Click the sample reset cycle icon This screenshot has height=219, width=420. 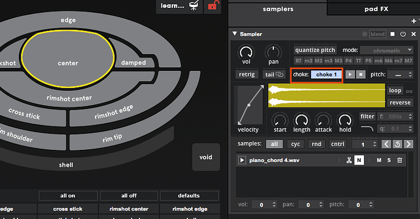397,144
